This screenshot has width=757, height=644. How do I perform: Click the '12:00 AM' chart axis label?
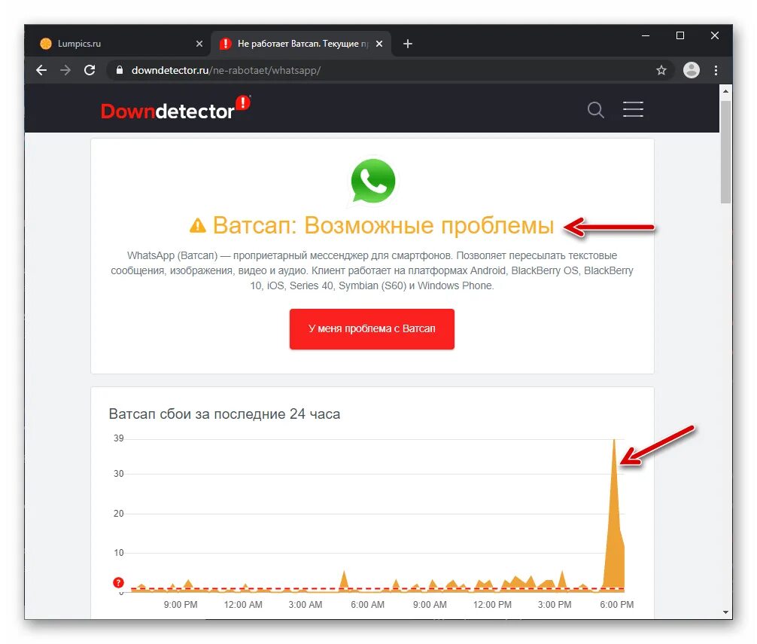click(243, 604)
